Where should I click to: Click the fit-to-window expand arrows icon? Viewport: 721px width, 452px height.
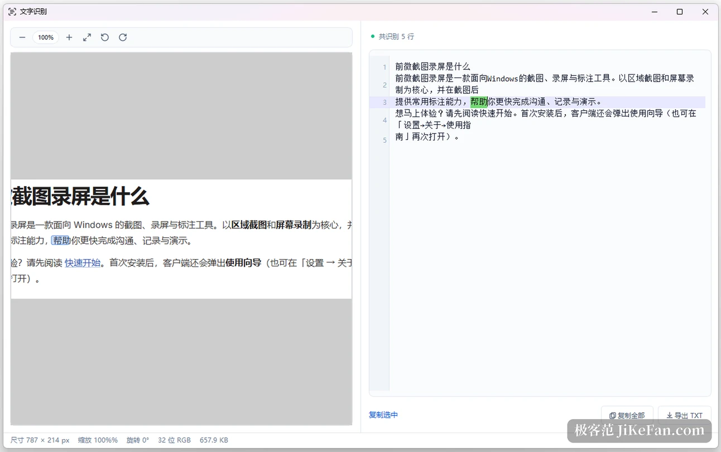[87, 37]
